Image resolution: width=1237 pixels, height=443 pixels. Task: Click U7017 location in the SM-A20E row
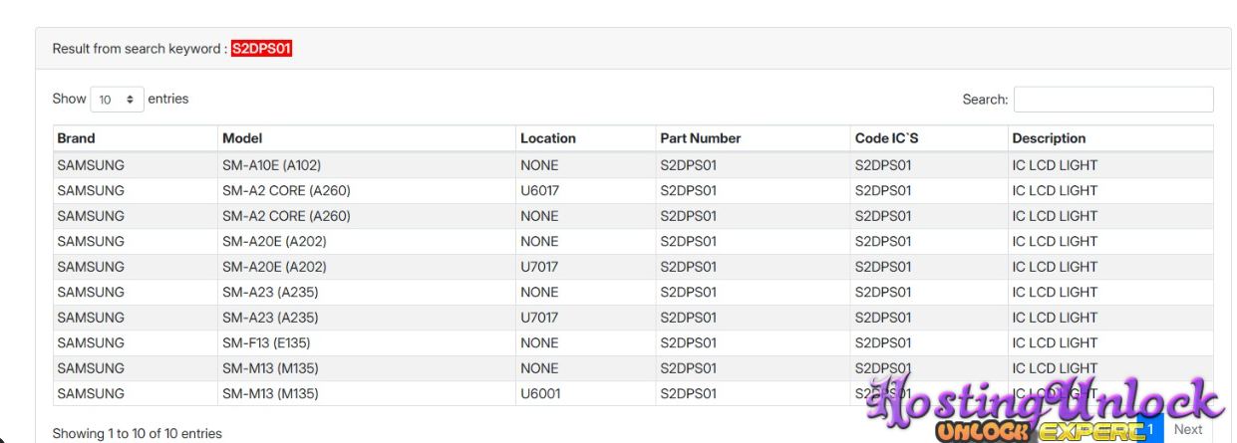tap(540, 267)
